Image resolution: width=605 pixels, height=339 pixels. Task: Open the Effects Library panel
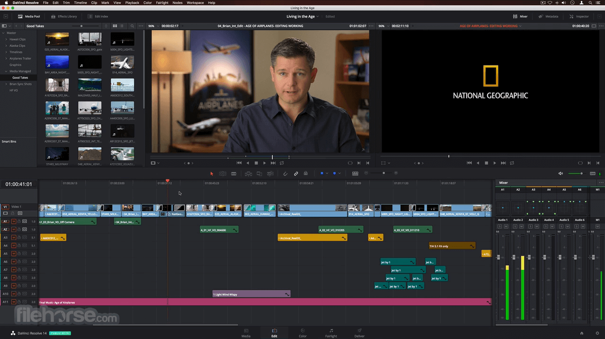pyautogui.click(x=64, y=17)
